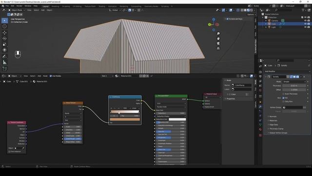Click Offset value field in Solidify
This screenshot has height=176, width=312.
tap(294, 90)
